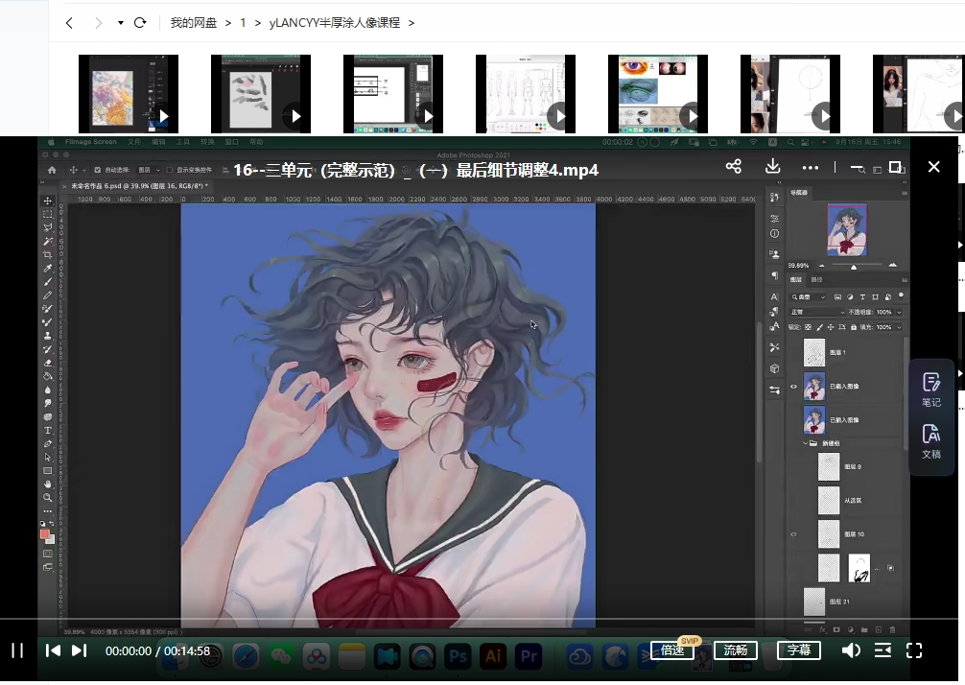
Task: Open the video playlist icon
Action: (883, 650)
